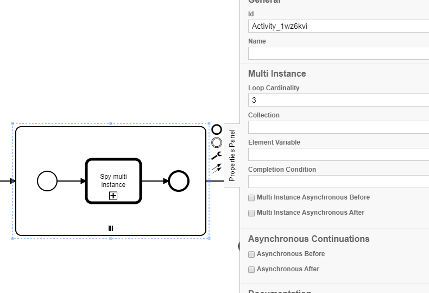The height and width of the screenshot is (293, 429).
Task: Check Asynchronous After option
Action: point(251,270)
